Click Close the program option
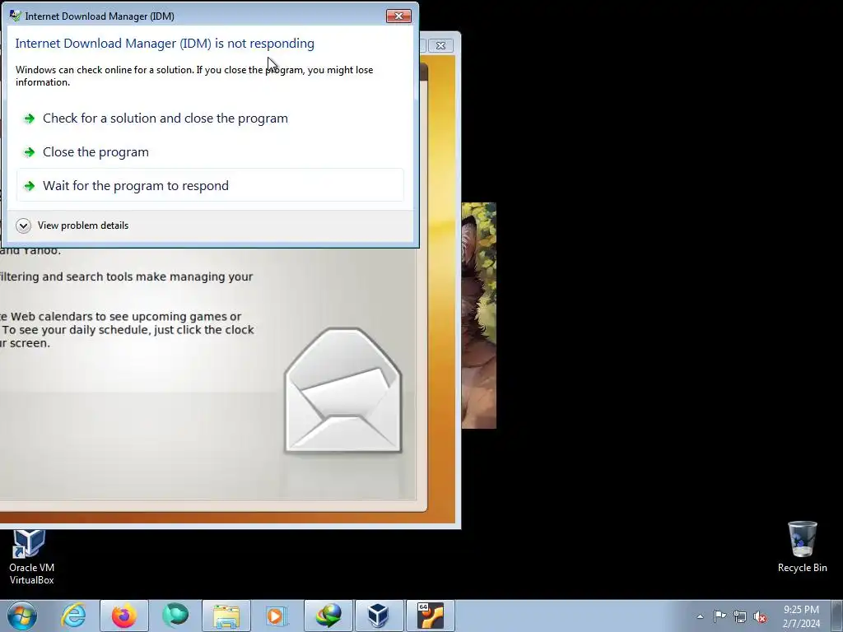This screenshot has width=843, height=632. point(210,152)
